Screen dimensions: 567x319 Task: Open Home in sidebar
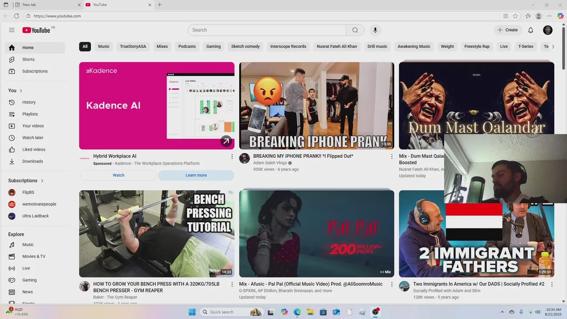tap(35, 48)
